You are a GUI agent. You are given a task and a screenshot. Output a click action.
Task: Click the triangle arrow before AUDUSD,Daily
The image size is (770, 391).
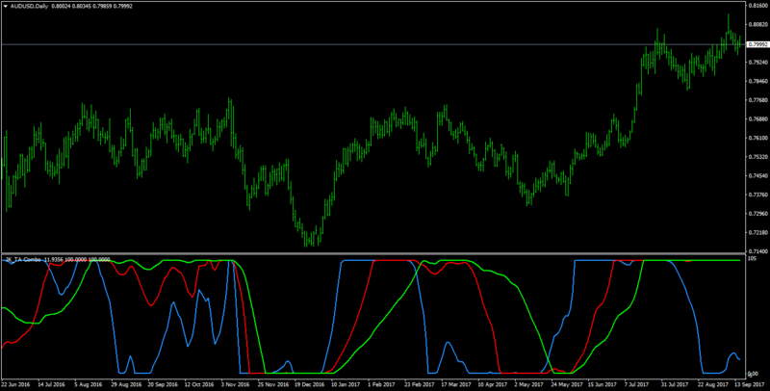[6, 6]
